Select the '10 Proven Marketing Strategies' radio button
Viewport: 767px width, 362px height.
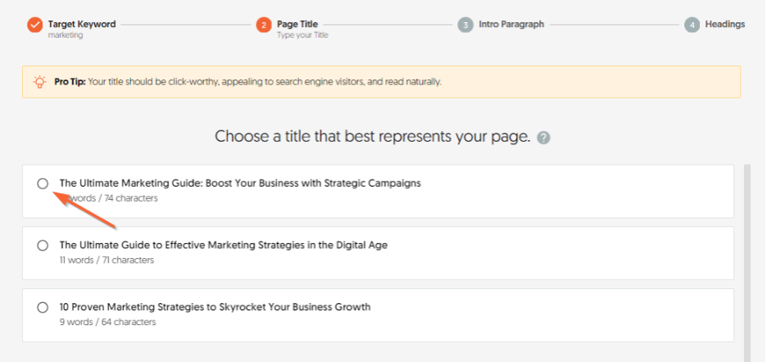pos(43,308)
